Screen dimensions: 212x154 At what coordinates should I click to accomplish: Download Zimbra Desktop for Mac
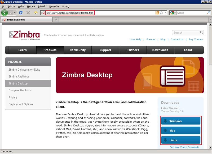click(x=181, y=130)
